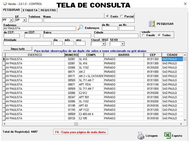The height and width of the screenshot is (144, 190).
Task: Click the CEP cell 01311200
Action: tap(153, 110)
